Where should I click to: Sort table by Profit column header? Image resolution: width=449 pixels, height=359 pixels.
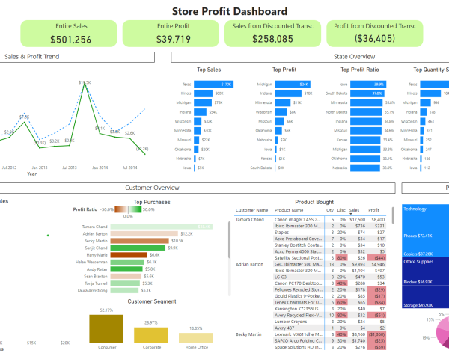point(373,211)
